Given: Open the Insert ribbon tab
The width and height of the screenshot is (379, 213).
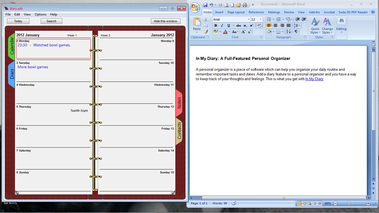Looking at the screenshot, I should point(219,12).
